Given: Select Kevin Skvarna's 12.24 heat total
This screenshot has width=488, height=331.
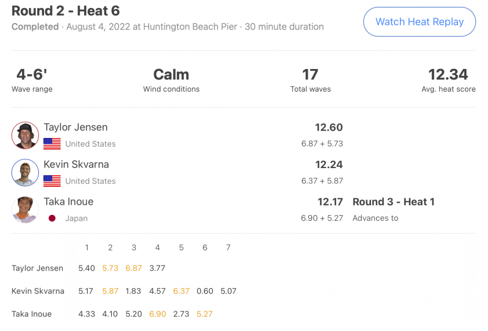Looking at the screenshot, I should (x=329, y=165).
